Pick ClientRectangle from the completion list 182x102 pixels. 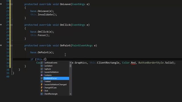tap(51, 94)
